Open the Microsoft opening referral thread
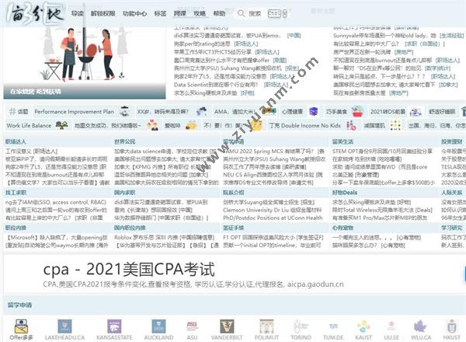This screenshot has height=342, width=466. [x=57, y=238]
